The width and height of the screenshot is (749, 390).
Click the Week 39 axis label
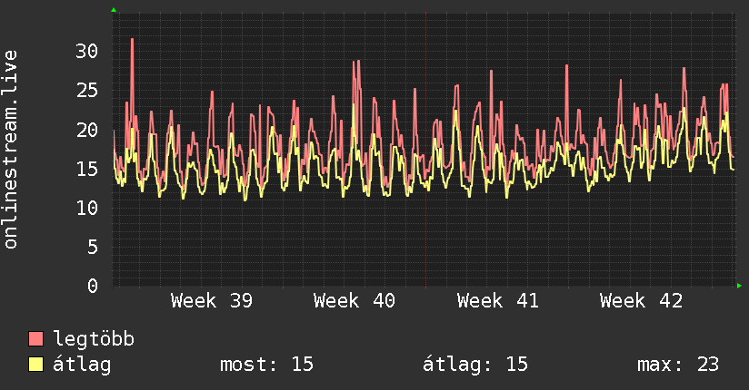(x=212, y=301)
